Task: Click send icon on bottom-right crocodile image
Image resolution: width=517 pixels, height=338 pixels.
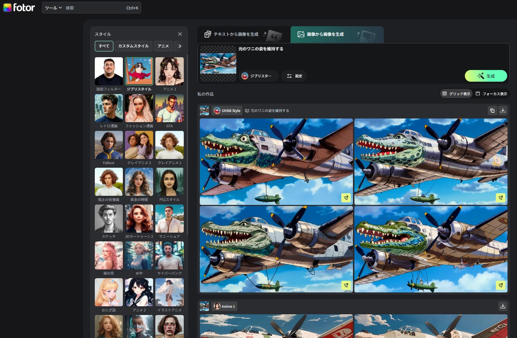Action: coord(501,285)
